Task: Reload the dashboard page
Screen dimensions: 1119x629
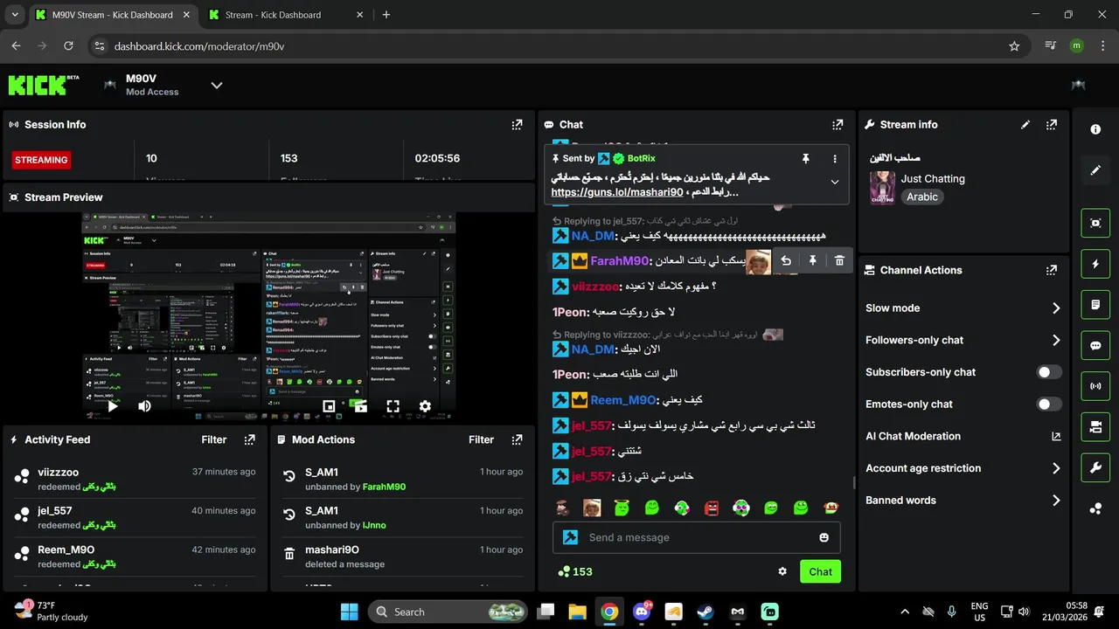Action: 68,46
